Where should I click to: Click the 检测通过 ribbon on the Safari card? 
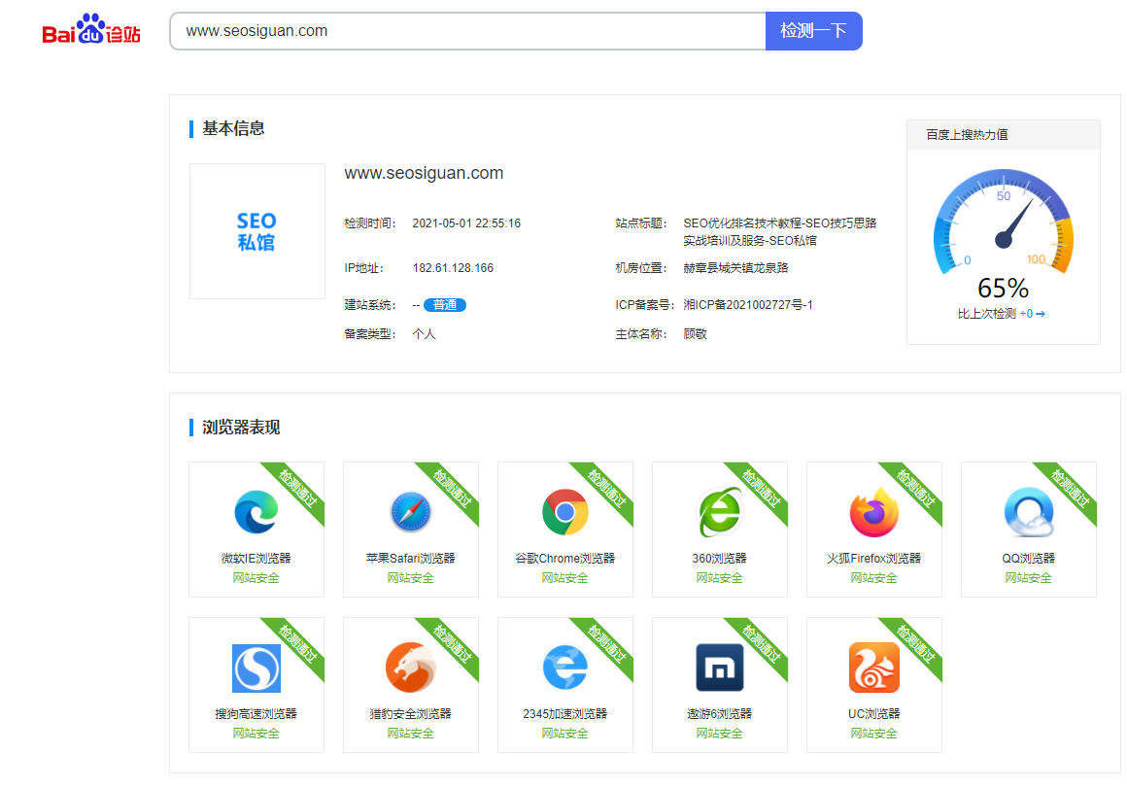coord(454,488)
